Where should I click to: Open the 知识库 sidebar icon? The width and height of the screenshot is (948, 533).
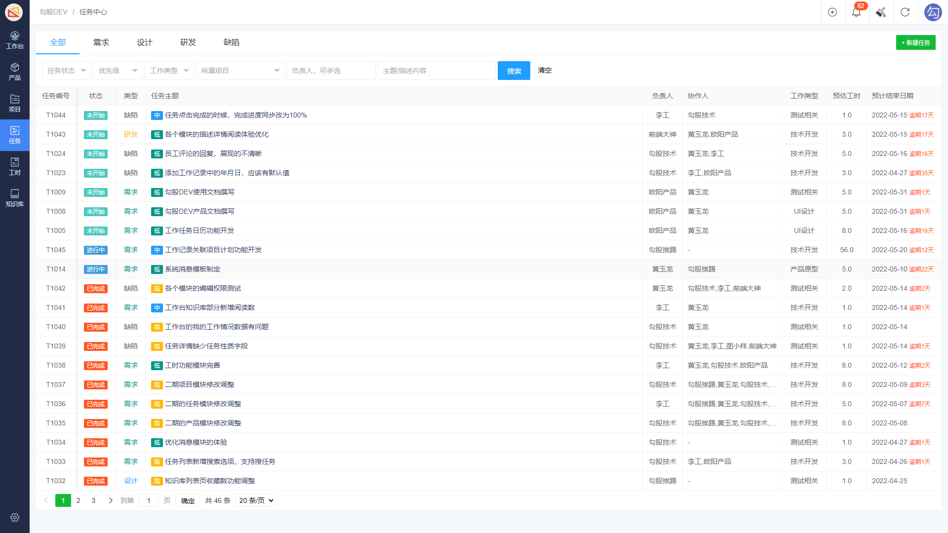coord(15,198)
